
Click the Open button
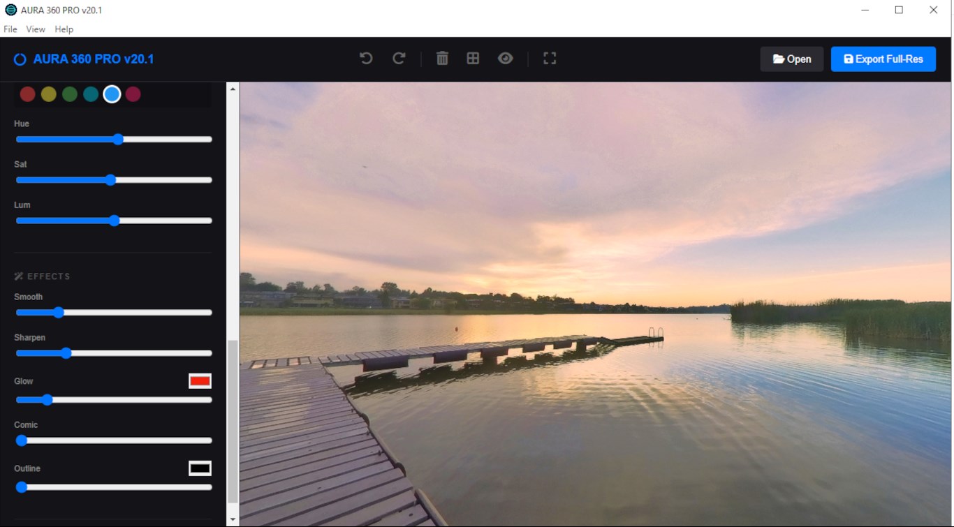tap(792, 59)
